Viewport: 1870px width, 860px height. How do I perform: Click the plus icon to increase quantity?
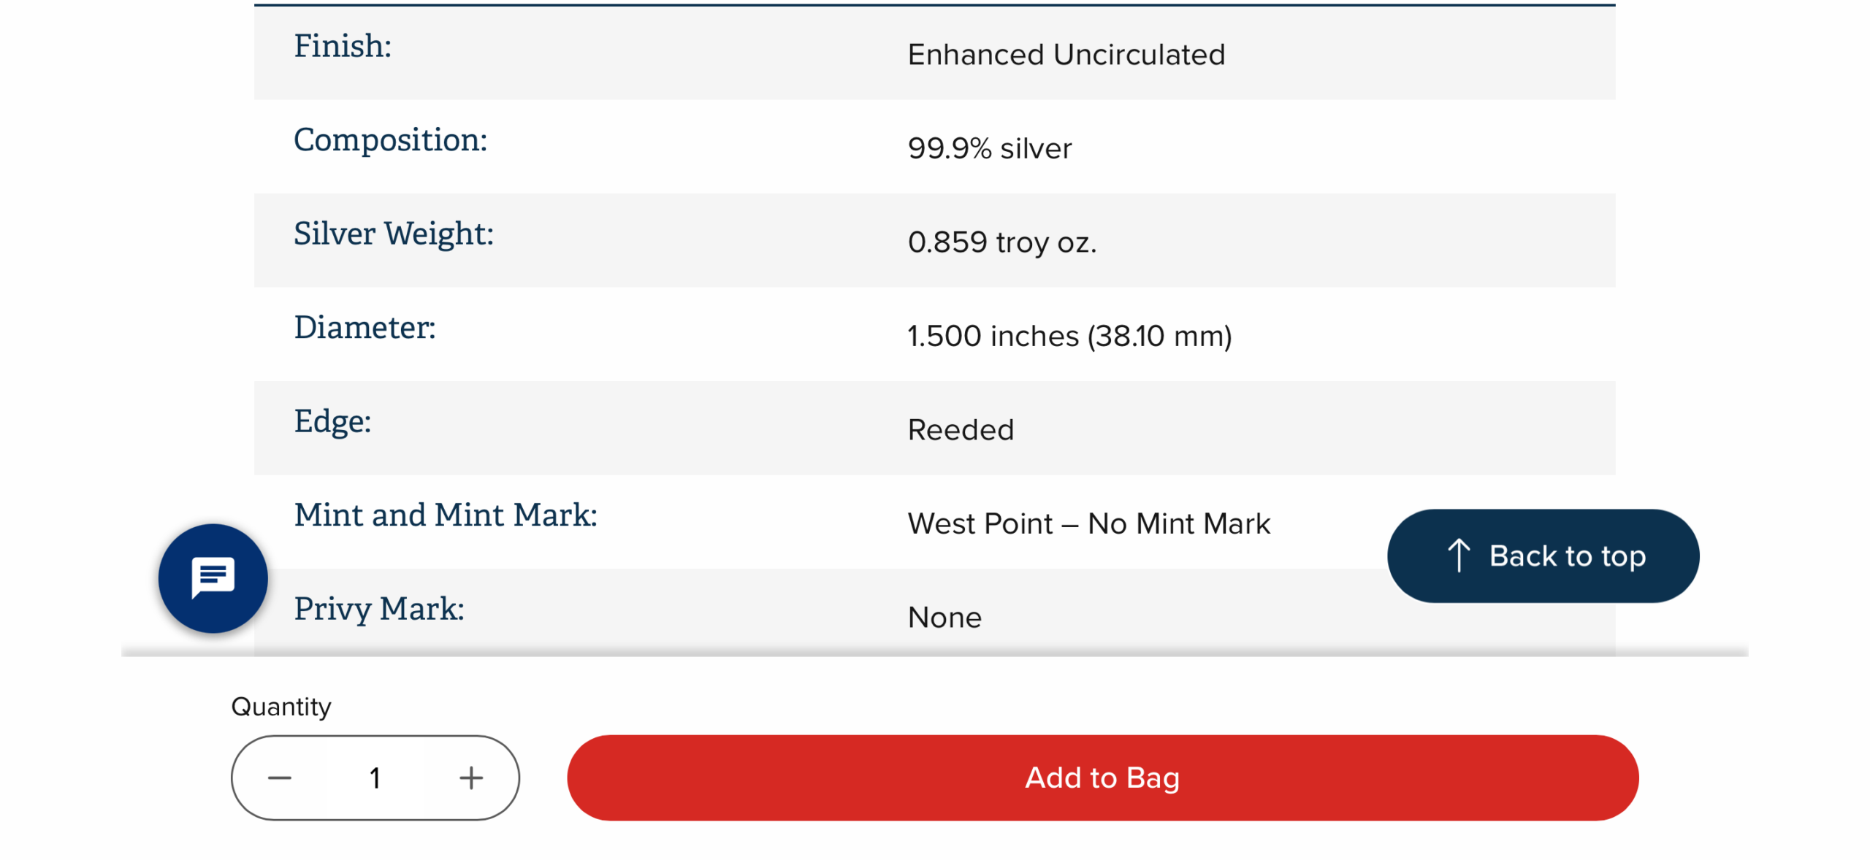pos(471,777)
